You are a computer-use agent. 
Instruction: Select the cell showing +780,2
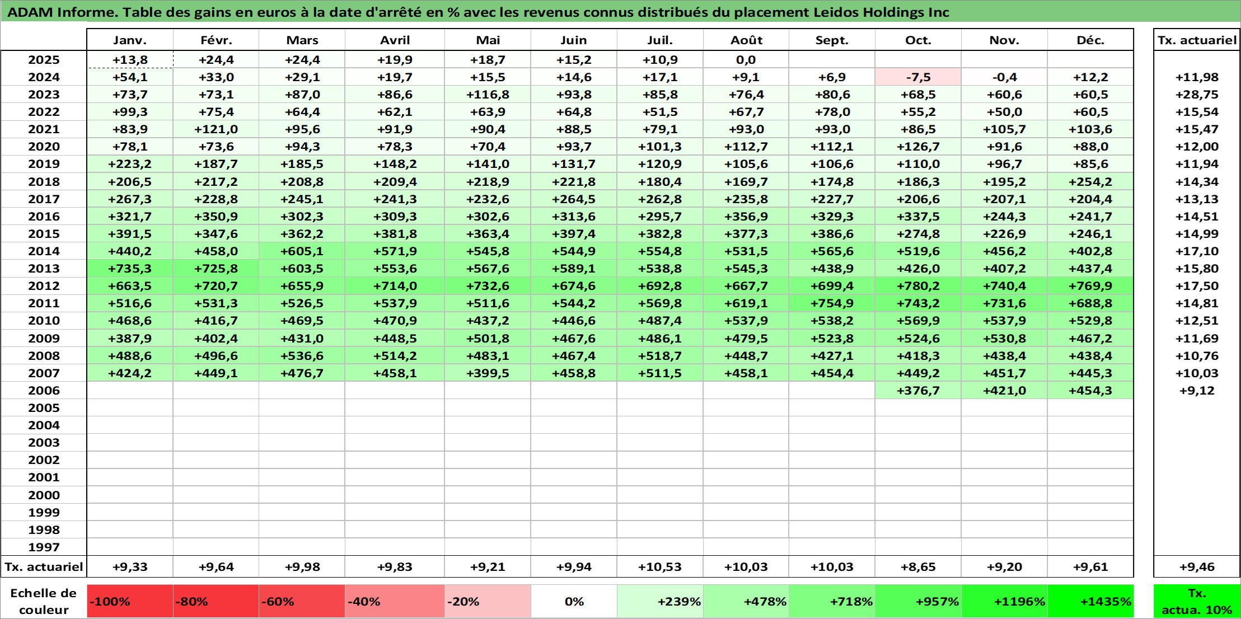[x=918, y=286]
